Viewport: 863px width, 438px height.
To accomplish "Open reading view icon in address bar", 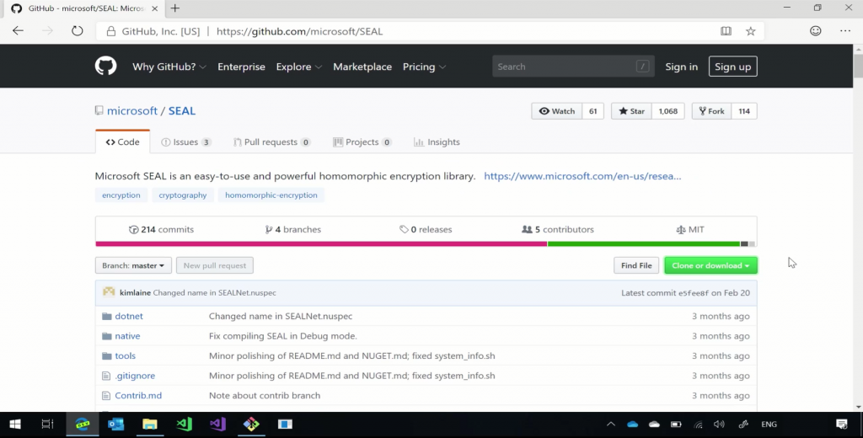I will (726, 31).
